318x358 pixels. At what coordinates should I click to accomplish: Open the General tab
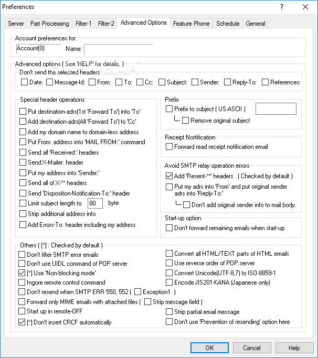coord(256,24)
